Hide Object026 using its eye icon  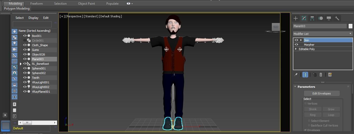(x=25, y=54)
